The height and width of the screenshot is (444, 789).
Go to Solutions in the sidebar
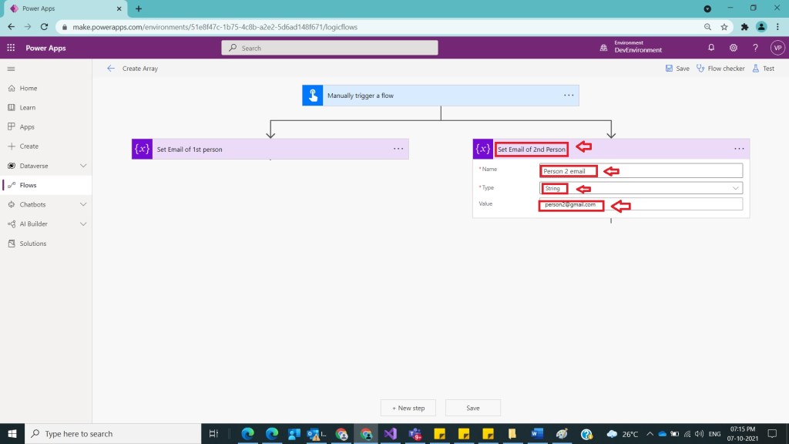coord(32,244)
